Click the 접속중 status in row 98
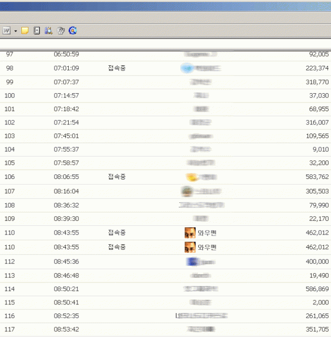Screen dimensions: 331x337 pos(117,68)
